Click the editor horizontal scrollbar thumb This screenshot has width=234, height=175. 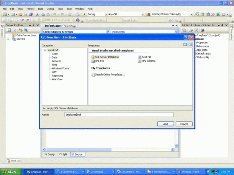point(79,149)
